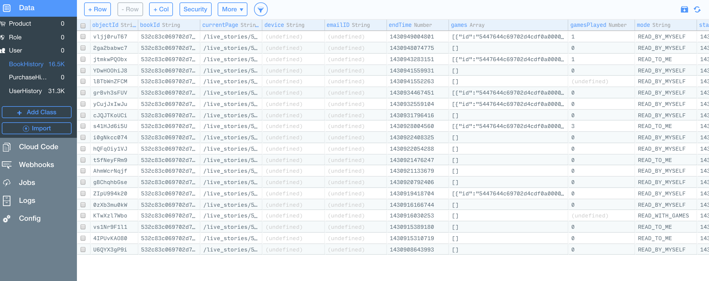This screenshot has width=709, height=281.
Task: Select objectId cell AhmWcrNqjf
Action: click(x=114, y=171)
